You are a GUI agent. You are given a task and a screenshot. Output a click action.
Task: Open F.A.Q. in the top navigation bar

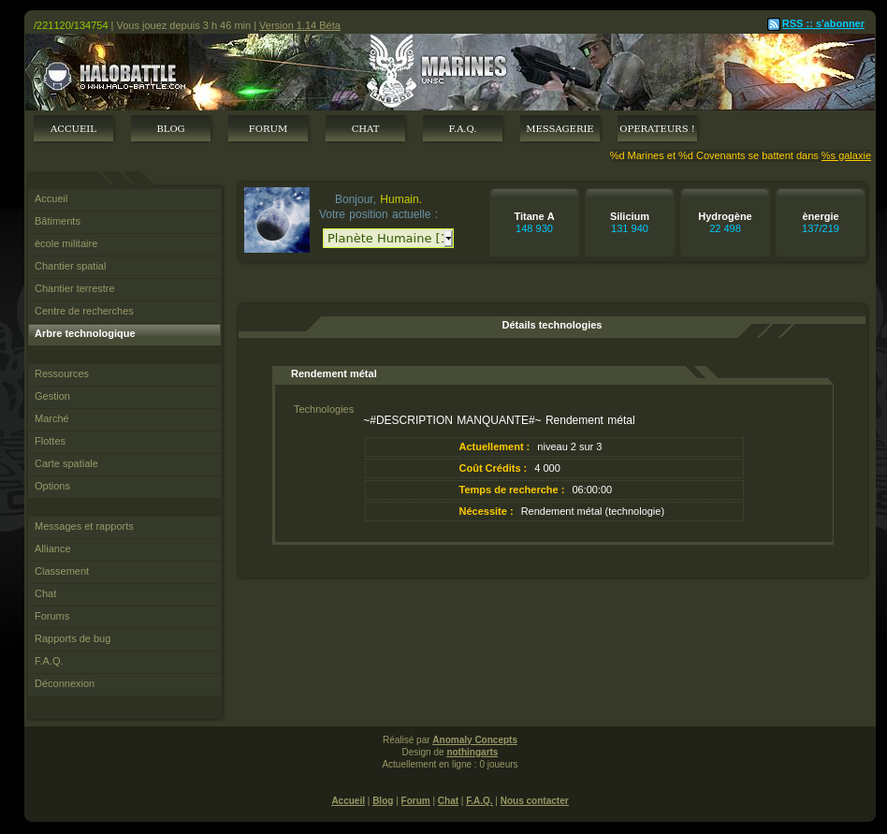click(463, 128)
